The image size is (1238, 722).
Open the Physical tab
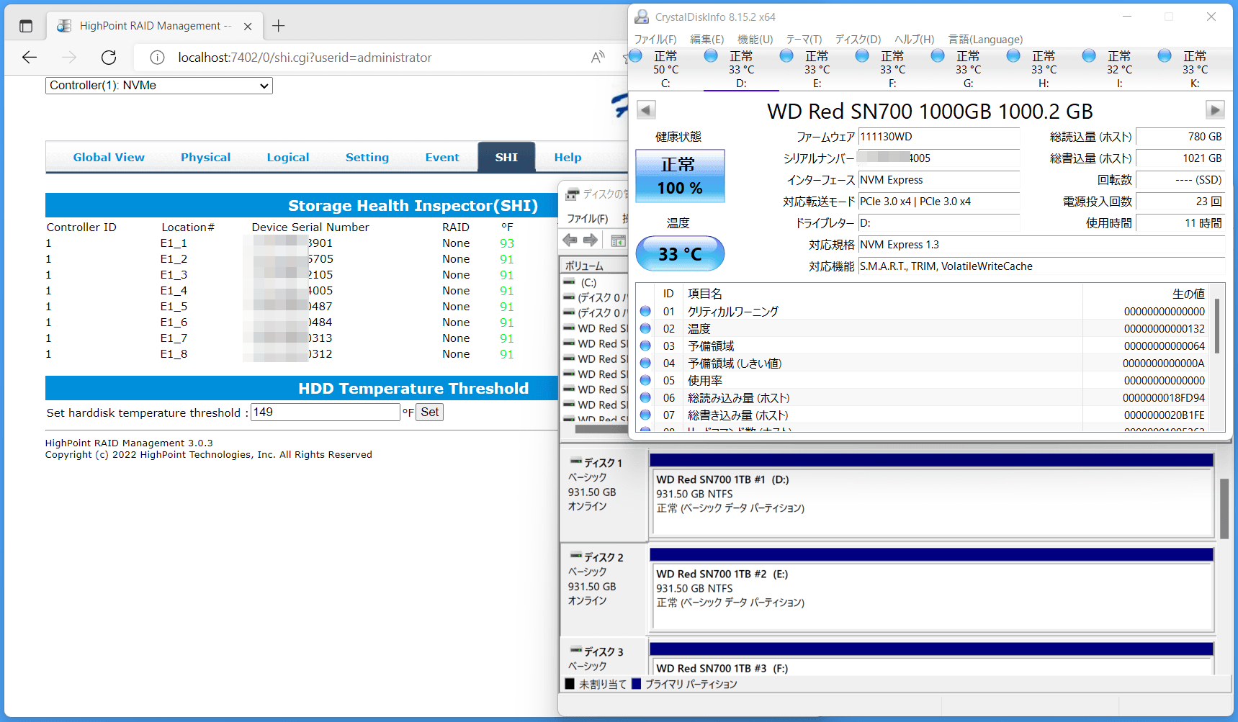(206, 157)
